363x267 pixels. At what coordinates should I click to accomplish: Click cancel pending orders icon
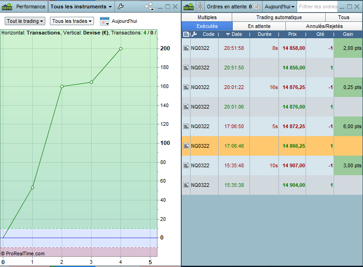click(x=256, y=7)
